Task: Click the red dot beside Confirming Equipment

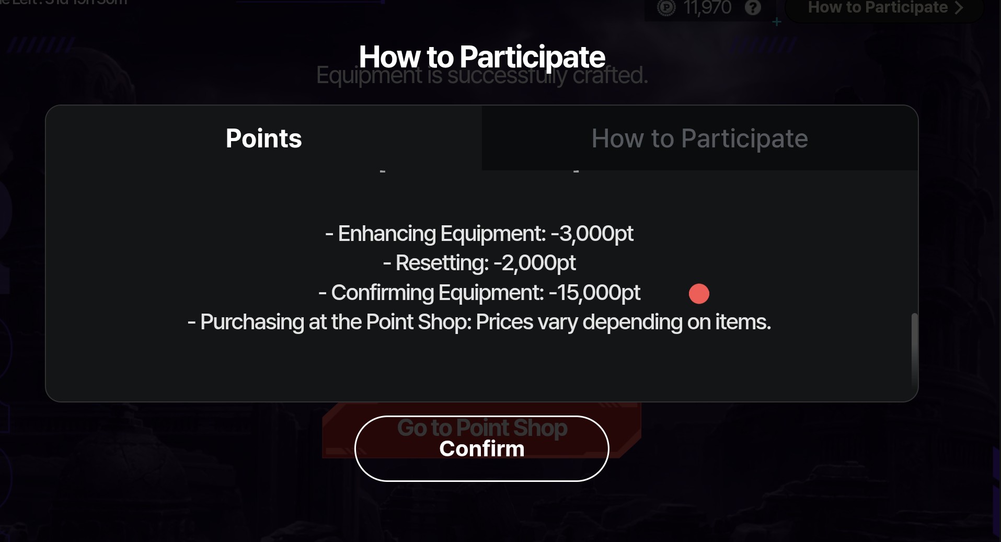Action: 699,294
